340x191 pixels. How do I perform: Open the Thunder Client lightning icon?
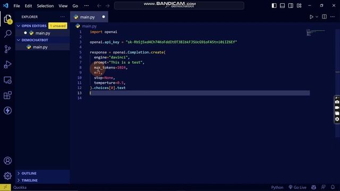click(7, 110)
